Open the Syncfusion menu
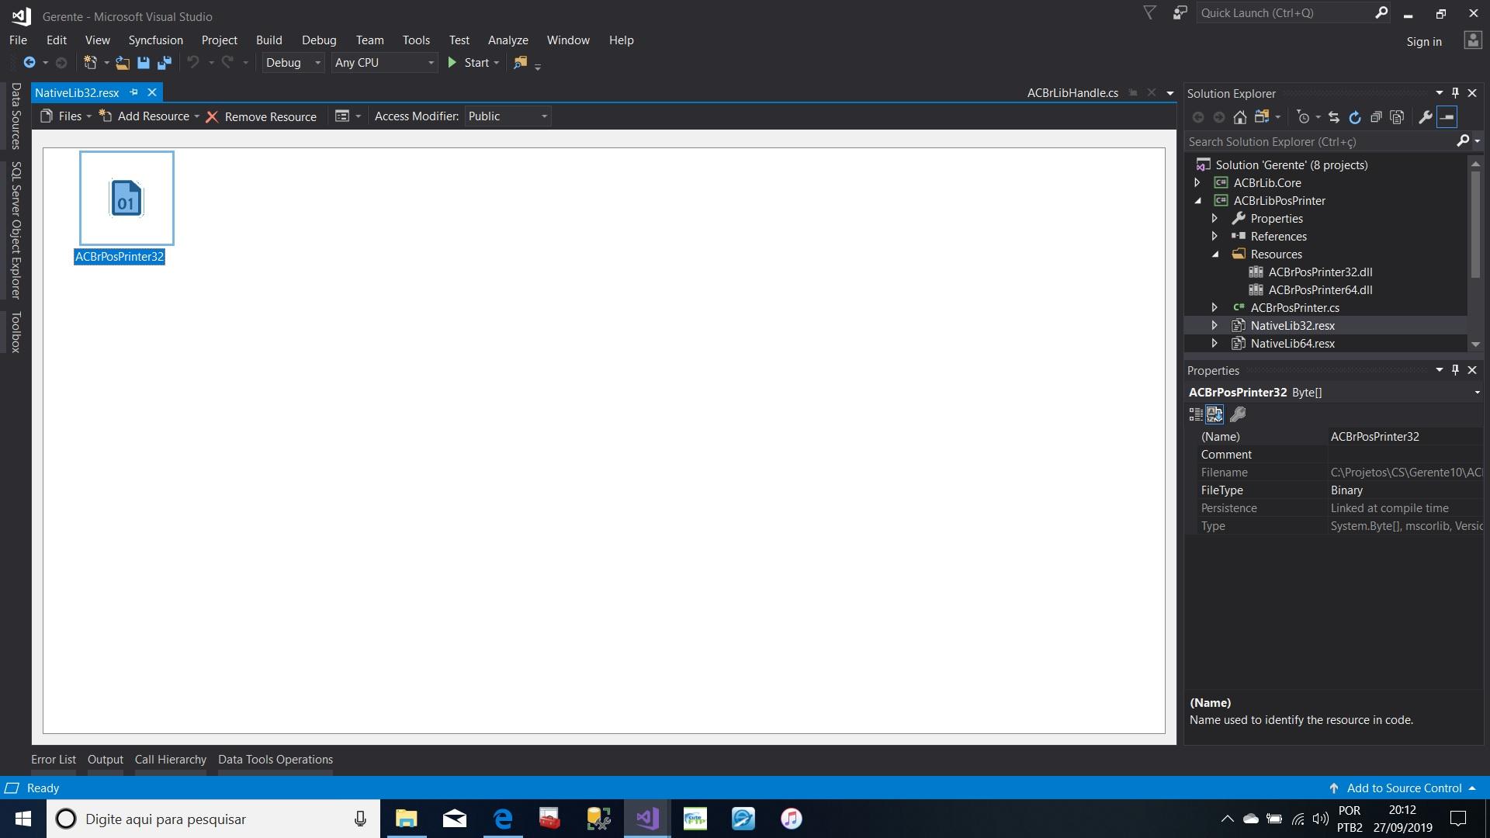The height and width of the screenshot is (838, 1490). coord(156,40)
